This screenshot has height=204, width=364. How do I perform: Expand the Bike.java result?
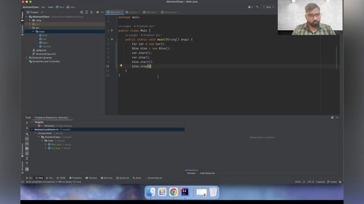click(x=45, y=144)
